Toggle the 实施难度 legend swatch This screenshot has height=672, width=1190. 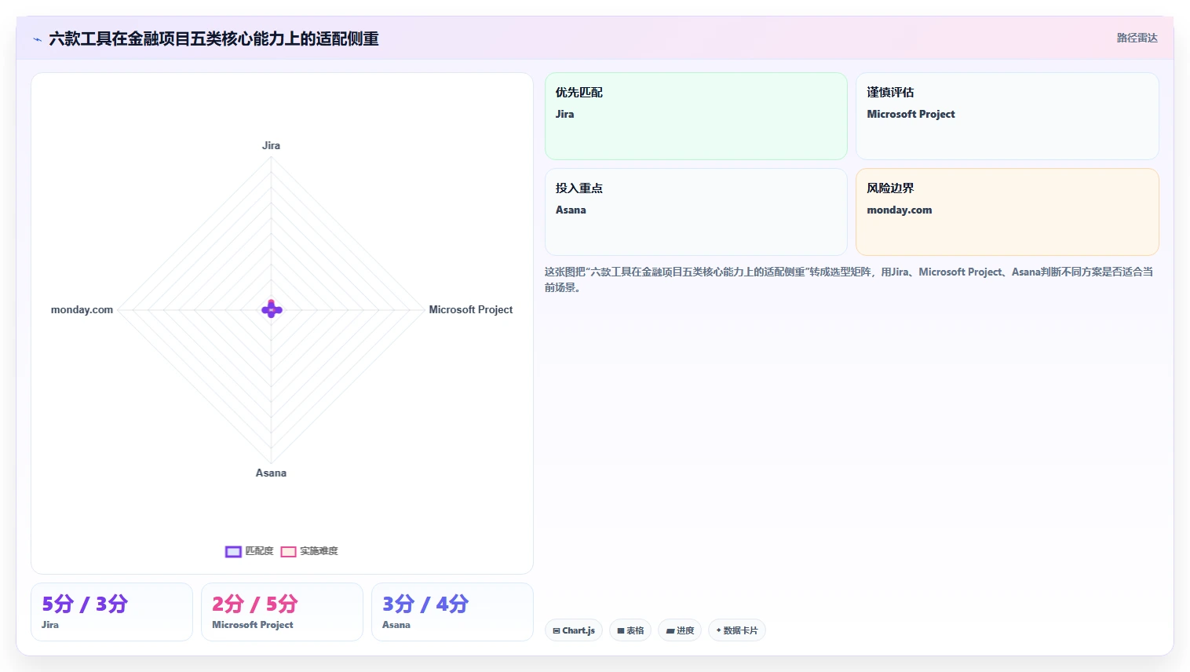point(288,552)
